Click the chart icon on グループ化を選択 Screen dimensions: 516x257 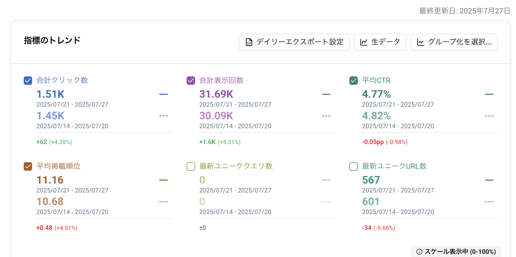pos(421,42)
